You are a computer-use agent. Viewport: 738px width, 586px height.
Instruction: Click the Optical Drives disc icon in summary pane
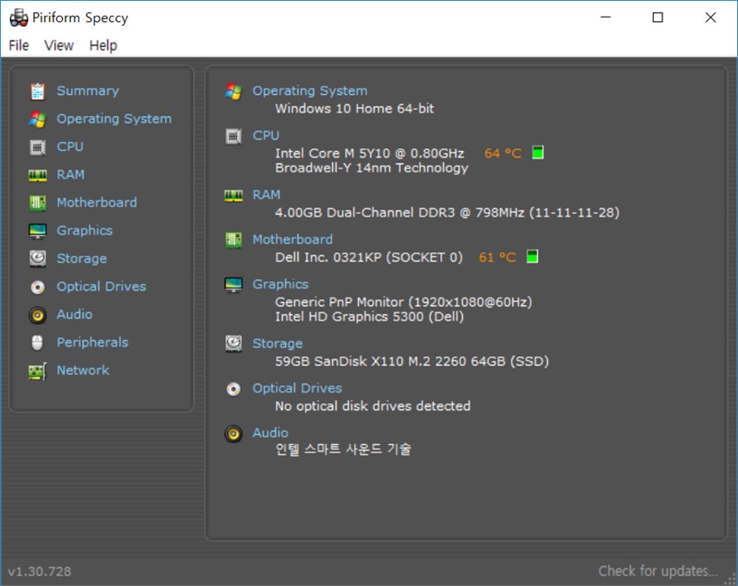coord(233,389)
